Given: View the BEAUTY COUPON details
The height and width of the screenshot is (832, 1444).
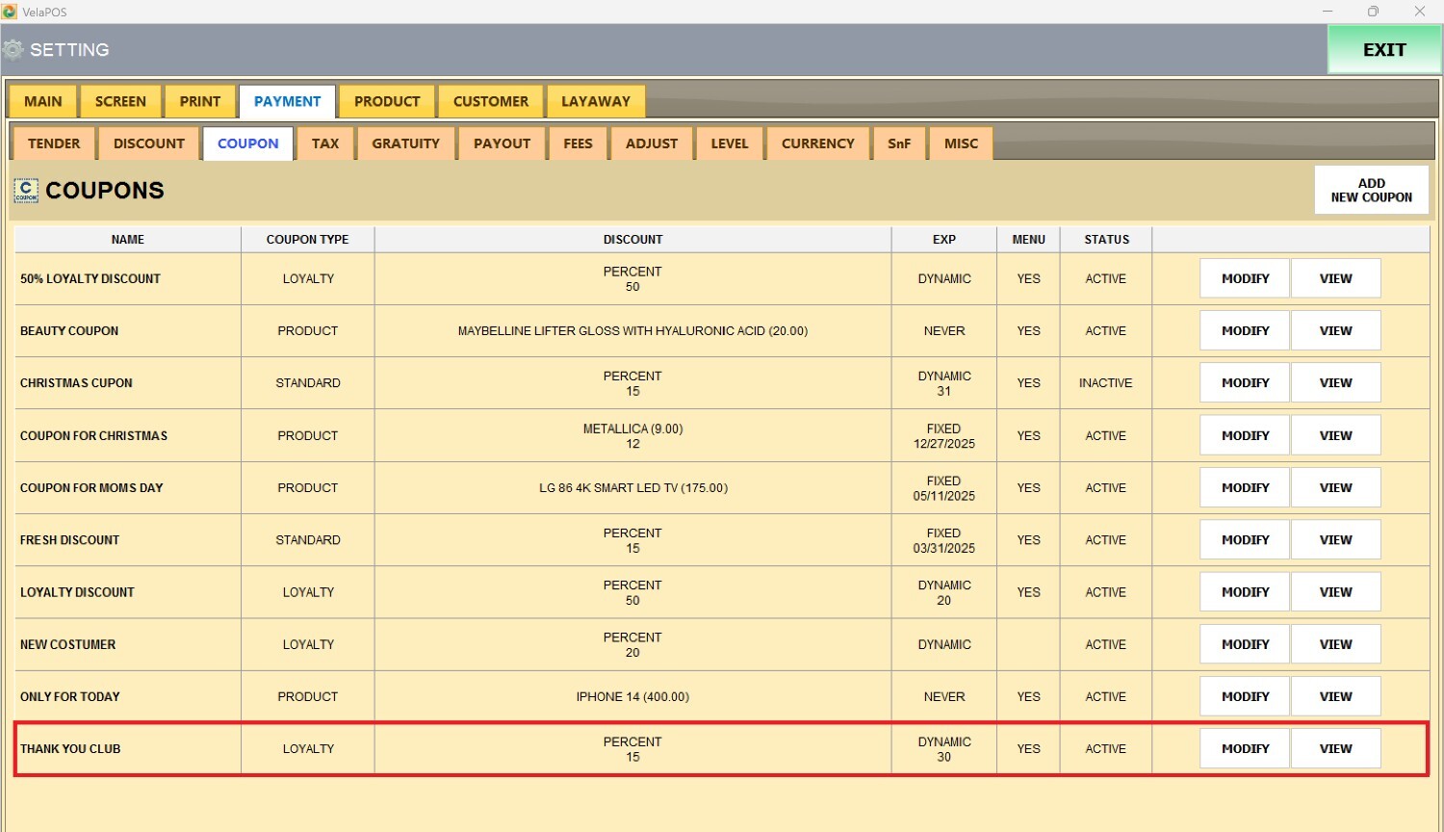Looking at the screenshot, I should point(1335,330).
